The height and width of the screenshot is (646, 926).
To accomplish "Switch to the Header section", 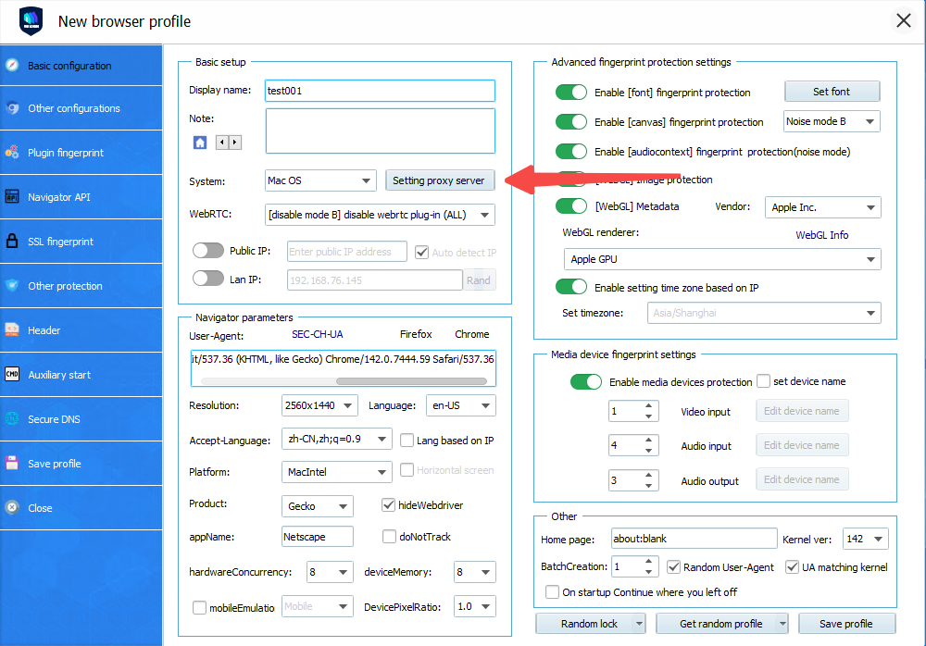I will (x=44, y=330).
